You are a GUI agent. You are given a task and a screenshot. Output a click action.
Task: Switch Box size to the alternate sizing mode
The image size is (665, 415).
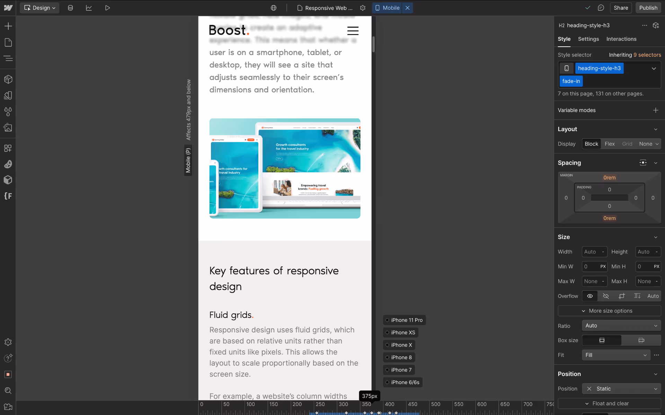pyautogui.click(x=641, y=340)
